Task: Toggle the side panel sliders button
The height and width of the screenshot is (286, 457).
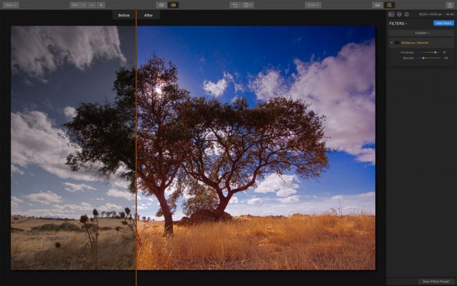Action: click(x=389, y=5)
